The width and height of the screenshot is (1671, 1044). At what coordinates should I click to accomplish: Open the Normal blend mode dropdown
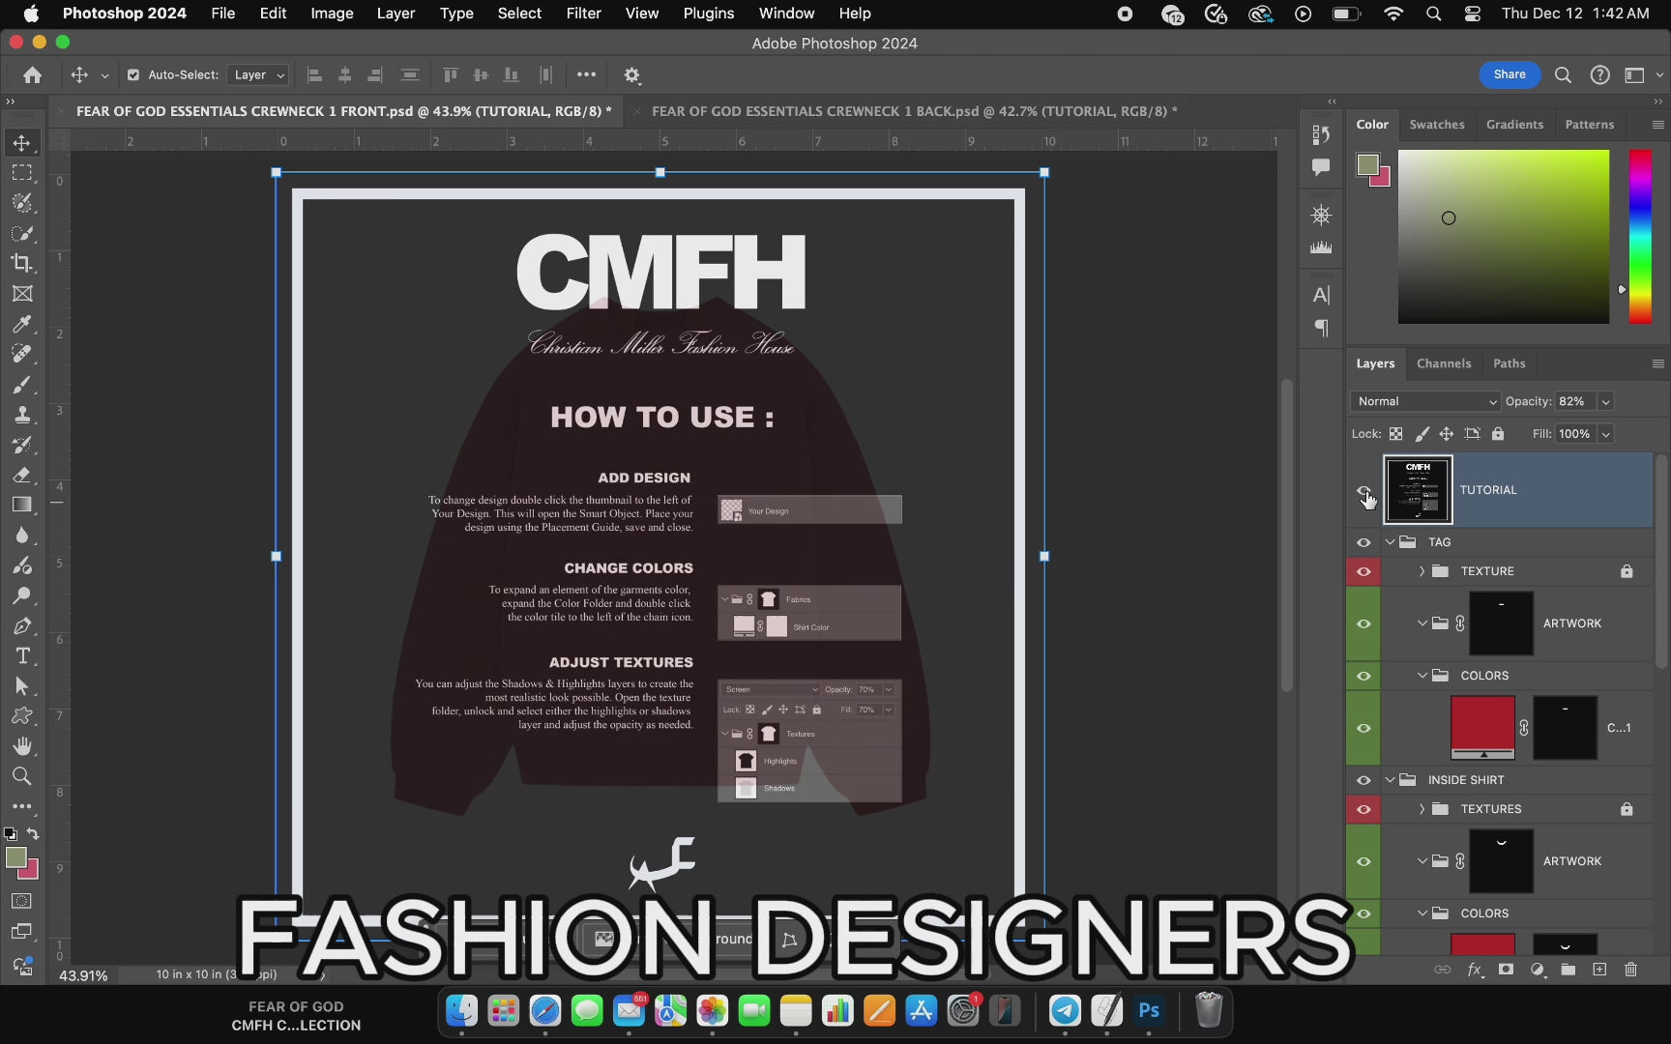pyautogui.click(x=1425, y=401)
